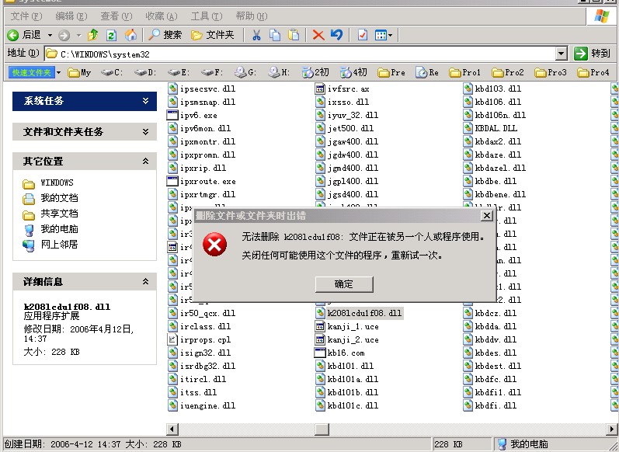Open drive D: shortcut
The width and height of the screenshot is (619, 452).
pyautogui.click(x=145, y=73)
